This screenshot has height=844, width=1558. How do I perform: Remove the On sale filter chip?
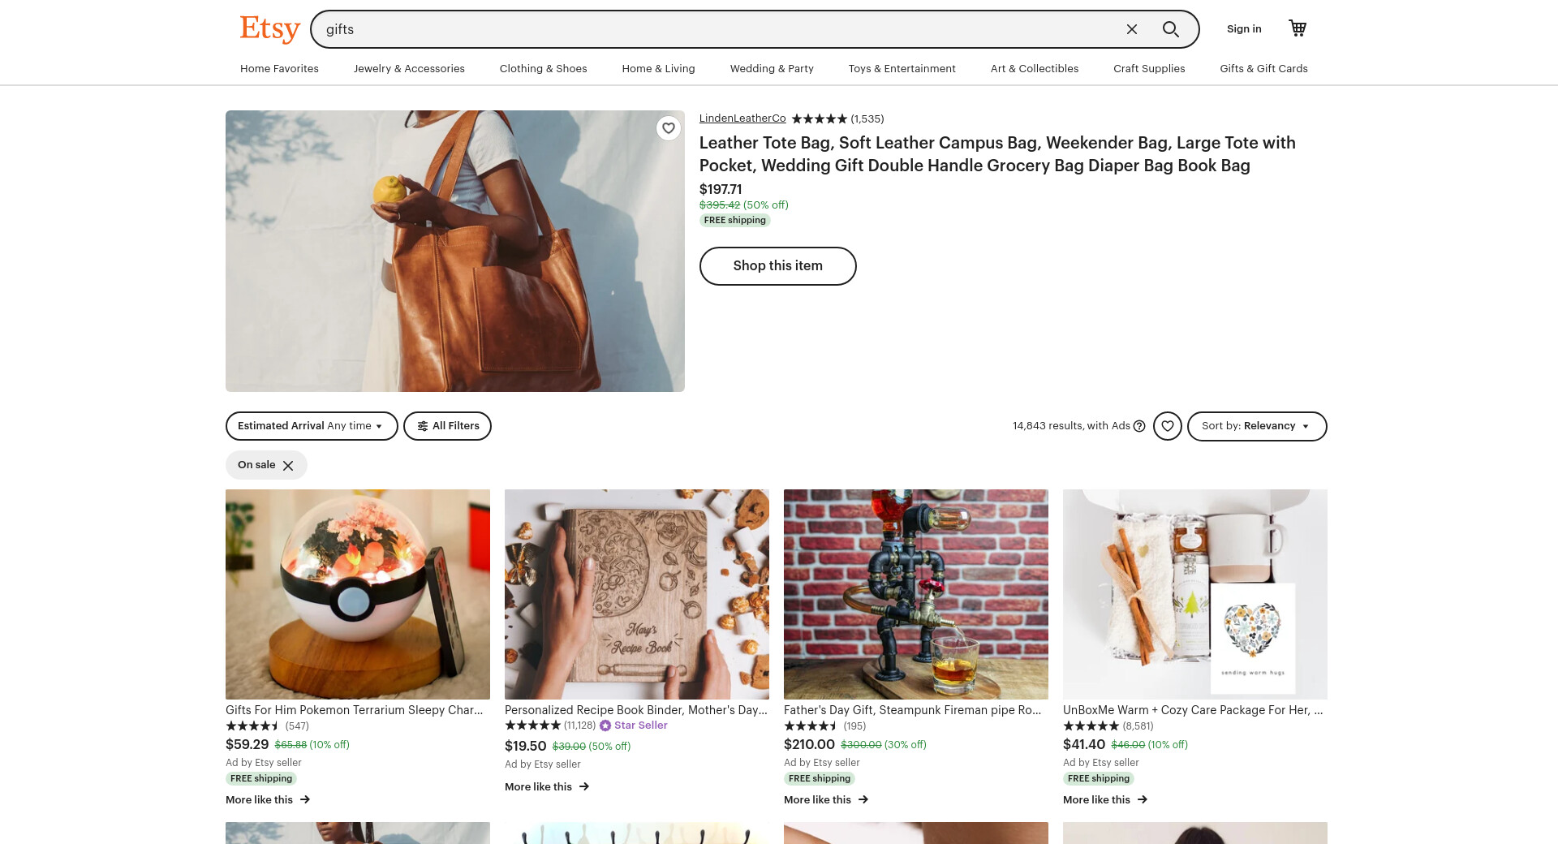click(288, 466)
